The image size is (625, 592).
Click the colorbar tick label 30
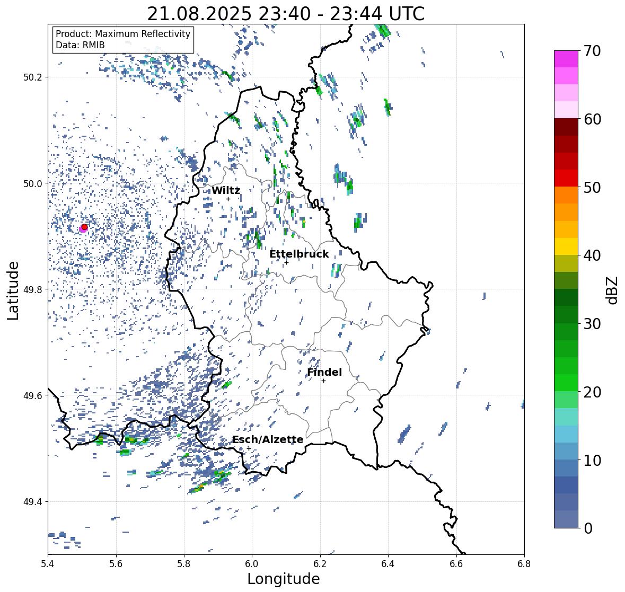point(592,324)
